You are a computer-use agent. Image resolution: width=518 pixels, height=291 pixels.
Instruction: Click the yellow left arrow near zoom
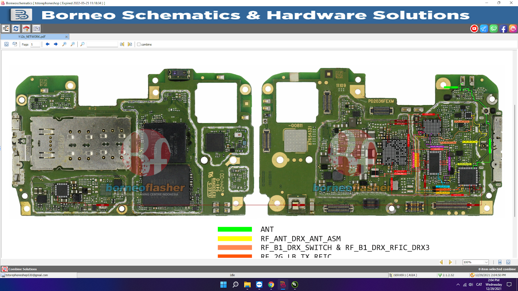[441, 262]
